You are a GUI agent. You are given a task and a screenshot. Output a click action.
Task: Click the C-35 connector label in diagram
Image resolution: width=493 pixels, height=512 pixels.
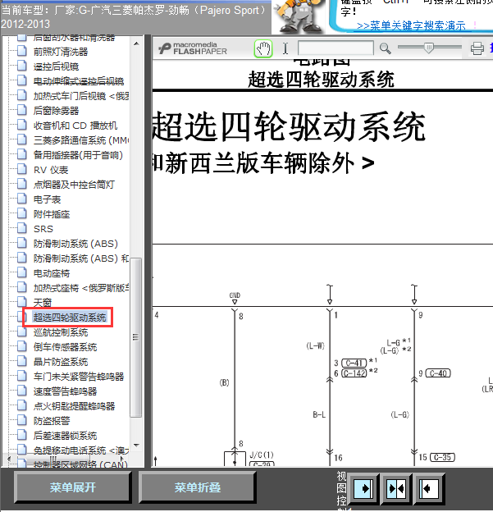pyautogui.click(x=442, y=458)
